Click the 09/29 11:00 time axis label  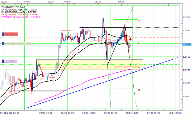(132, 113)
